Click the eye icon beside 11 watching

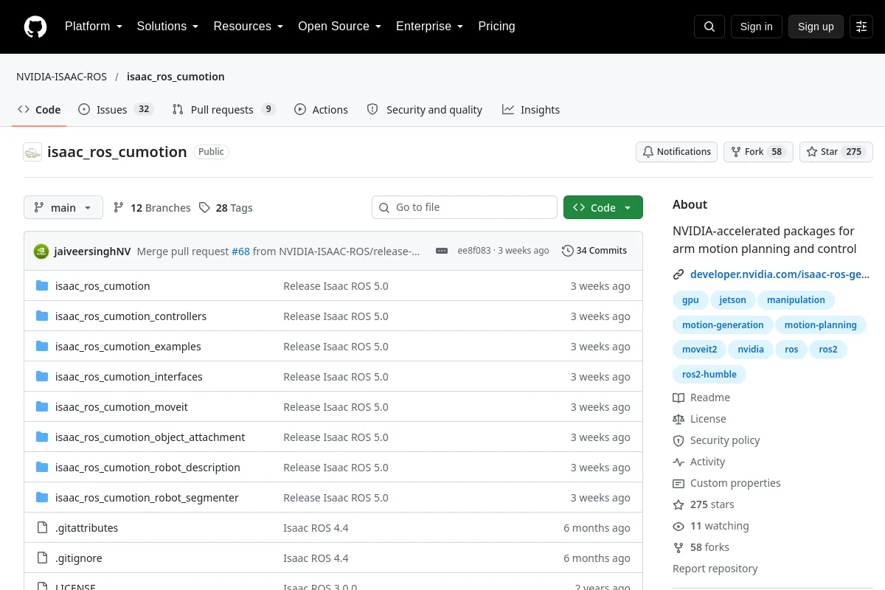[x=678, y=526]
